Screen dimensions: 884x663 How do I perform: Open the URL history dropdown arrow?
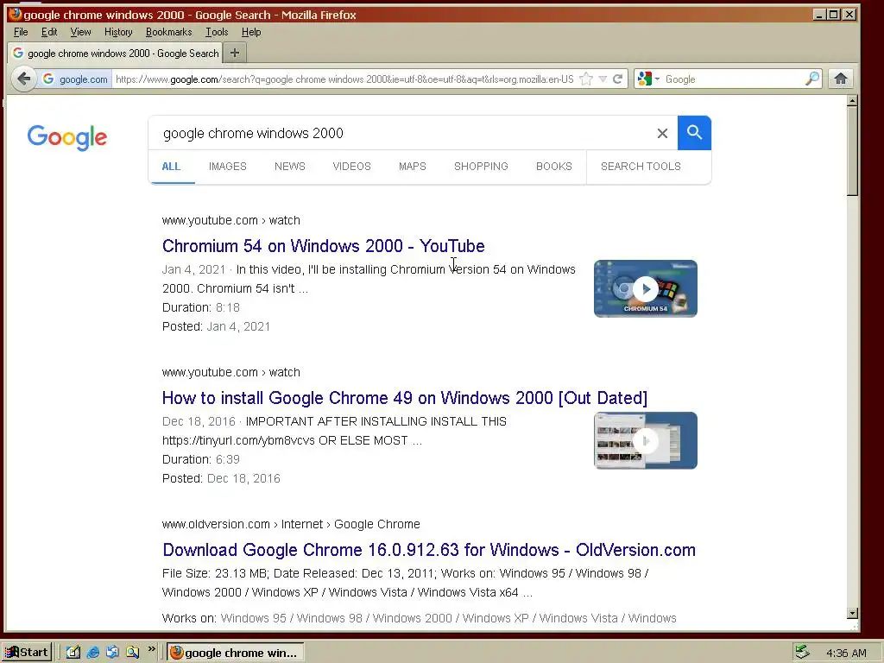(603, 79)
